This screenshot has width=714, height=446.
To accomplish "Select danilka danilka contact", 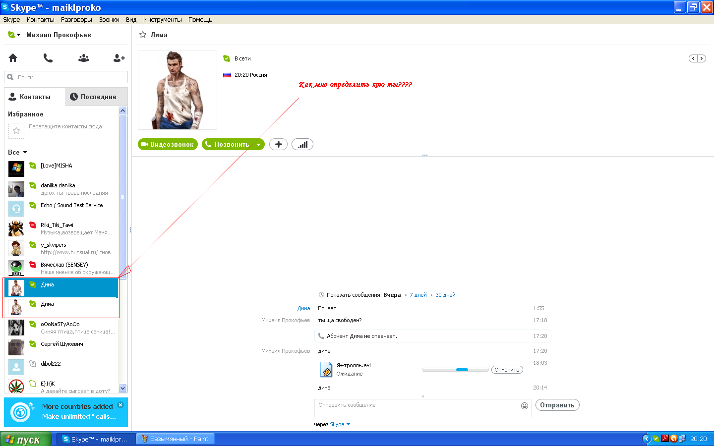I will coord(61,189).
